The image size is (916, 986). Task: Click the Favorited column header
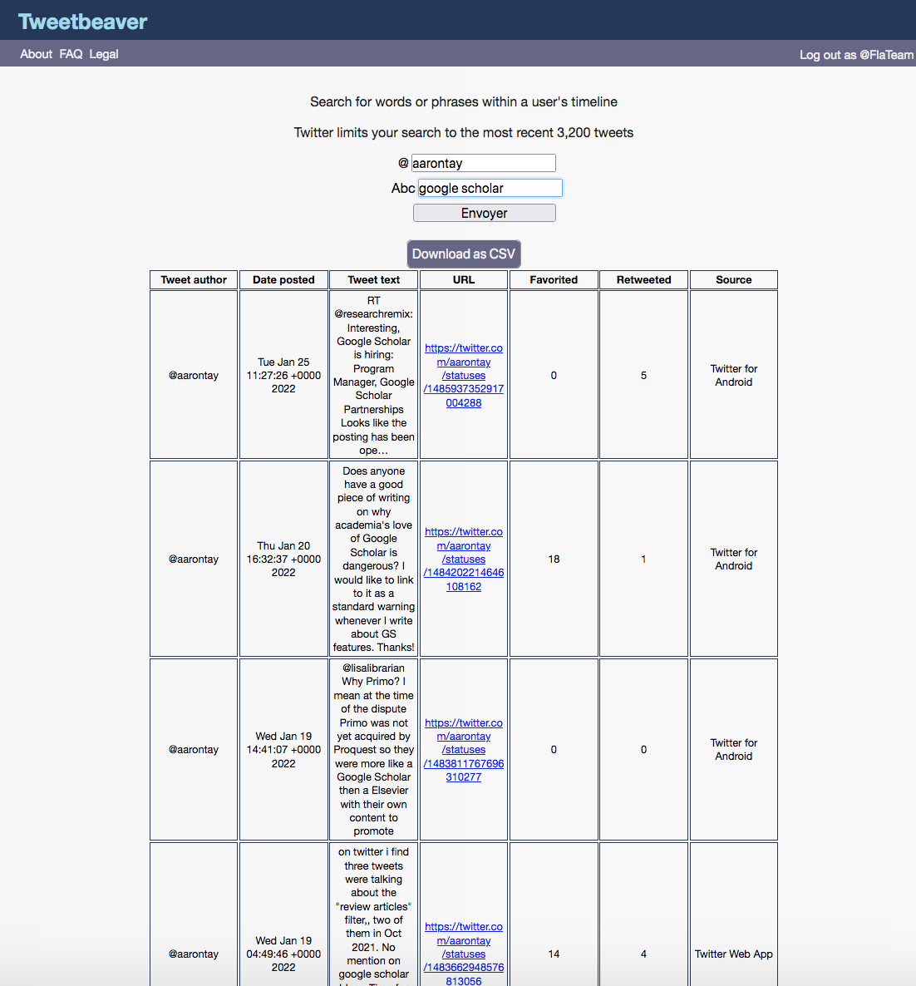554,280
